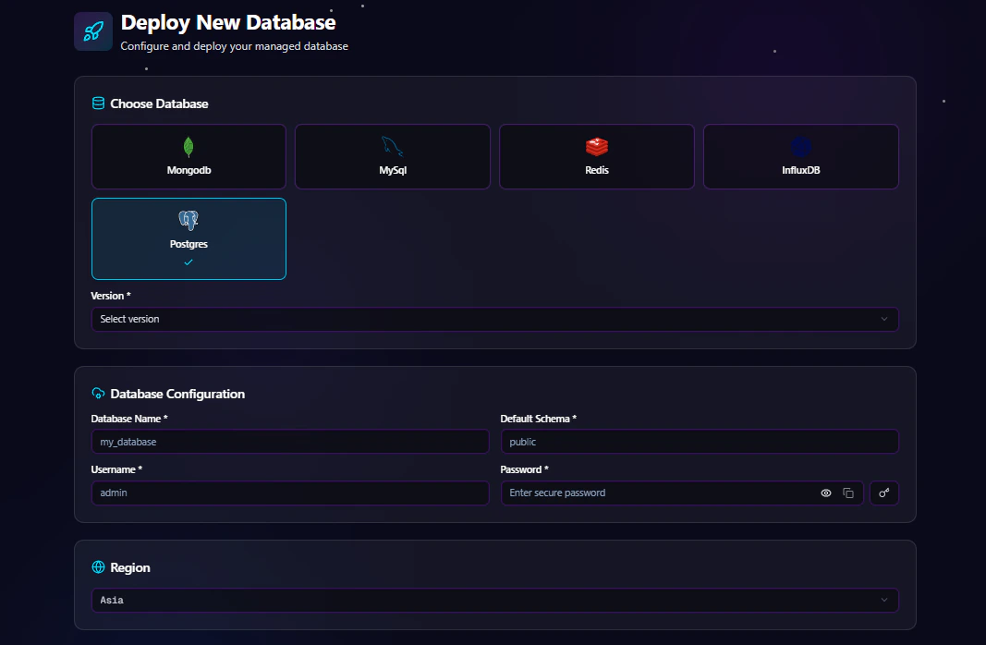
Task: Click the Postgres elephant icon
Action: click(x=189, y=221)
